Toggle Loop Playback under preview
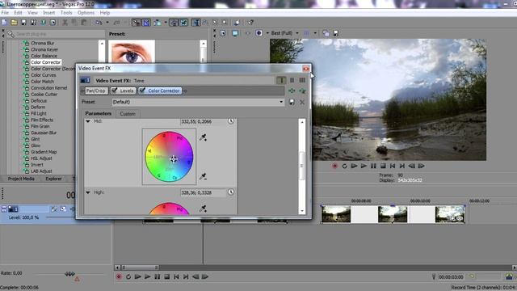Screen dimensions: 517x291 coord(345,166)
